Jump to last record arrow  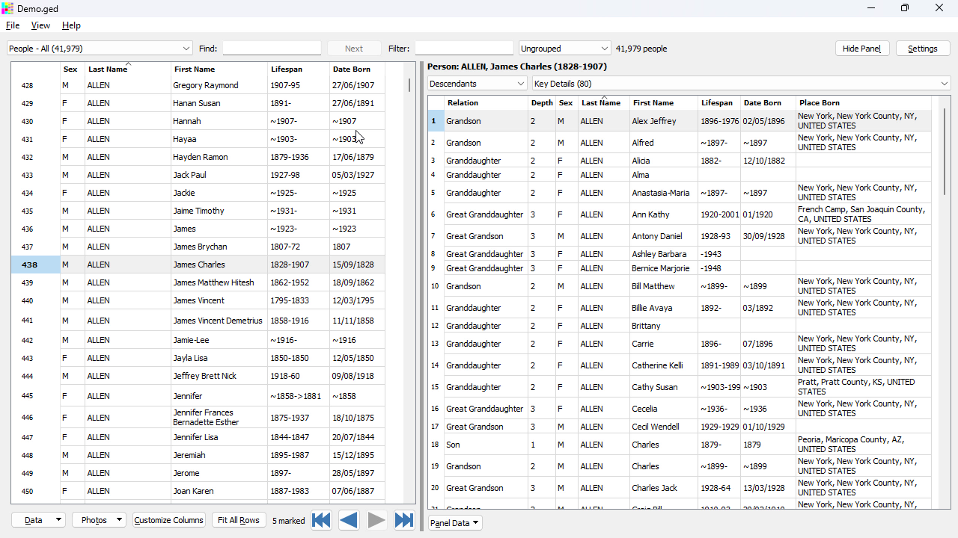pos(404,520)
